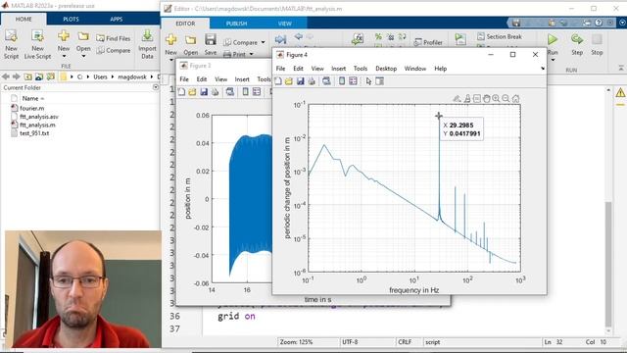Click the comment percent icon in the Editor
Image resolution: width=627 pixels, height=353 pixels.
(378, 36)
